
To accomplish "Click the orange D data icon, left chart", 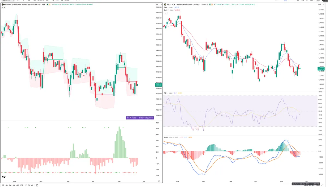I will 49,4.
